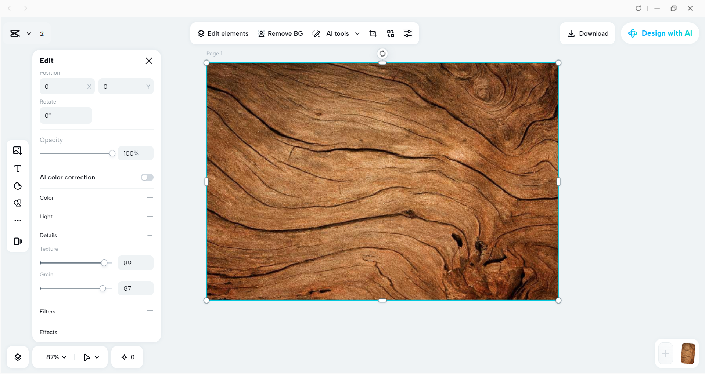Expand the Color section
Image resolution: width=705 pixels, height=374 pixels.
click(x=150, y=198)
